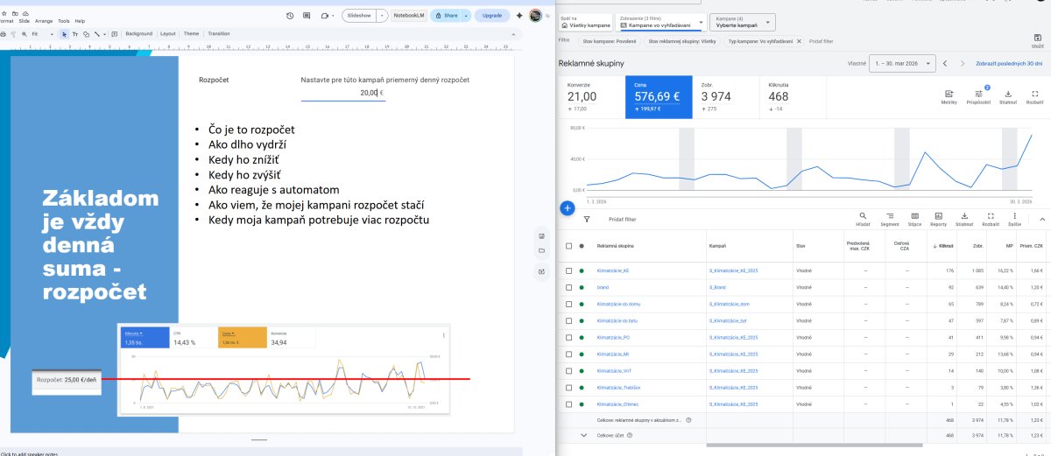
Task: Open the Segment tool in table toolbar
Action: click(x=889, y=218)
